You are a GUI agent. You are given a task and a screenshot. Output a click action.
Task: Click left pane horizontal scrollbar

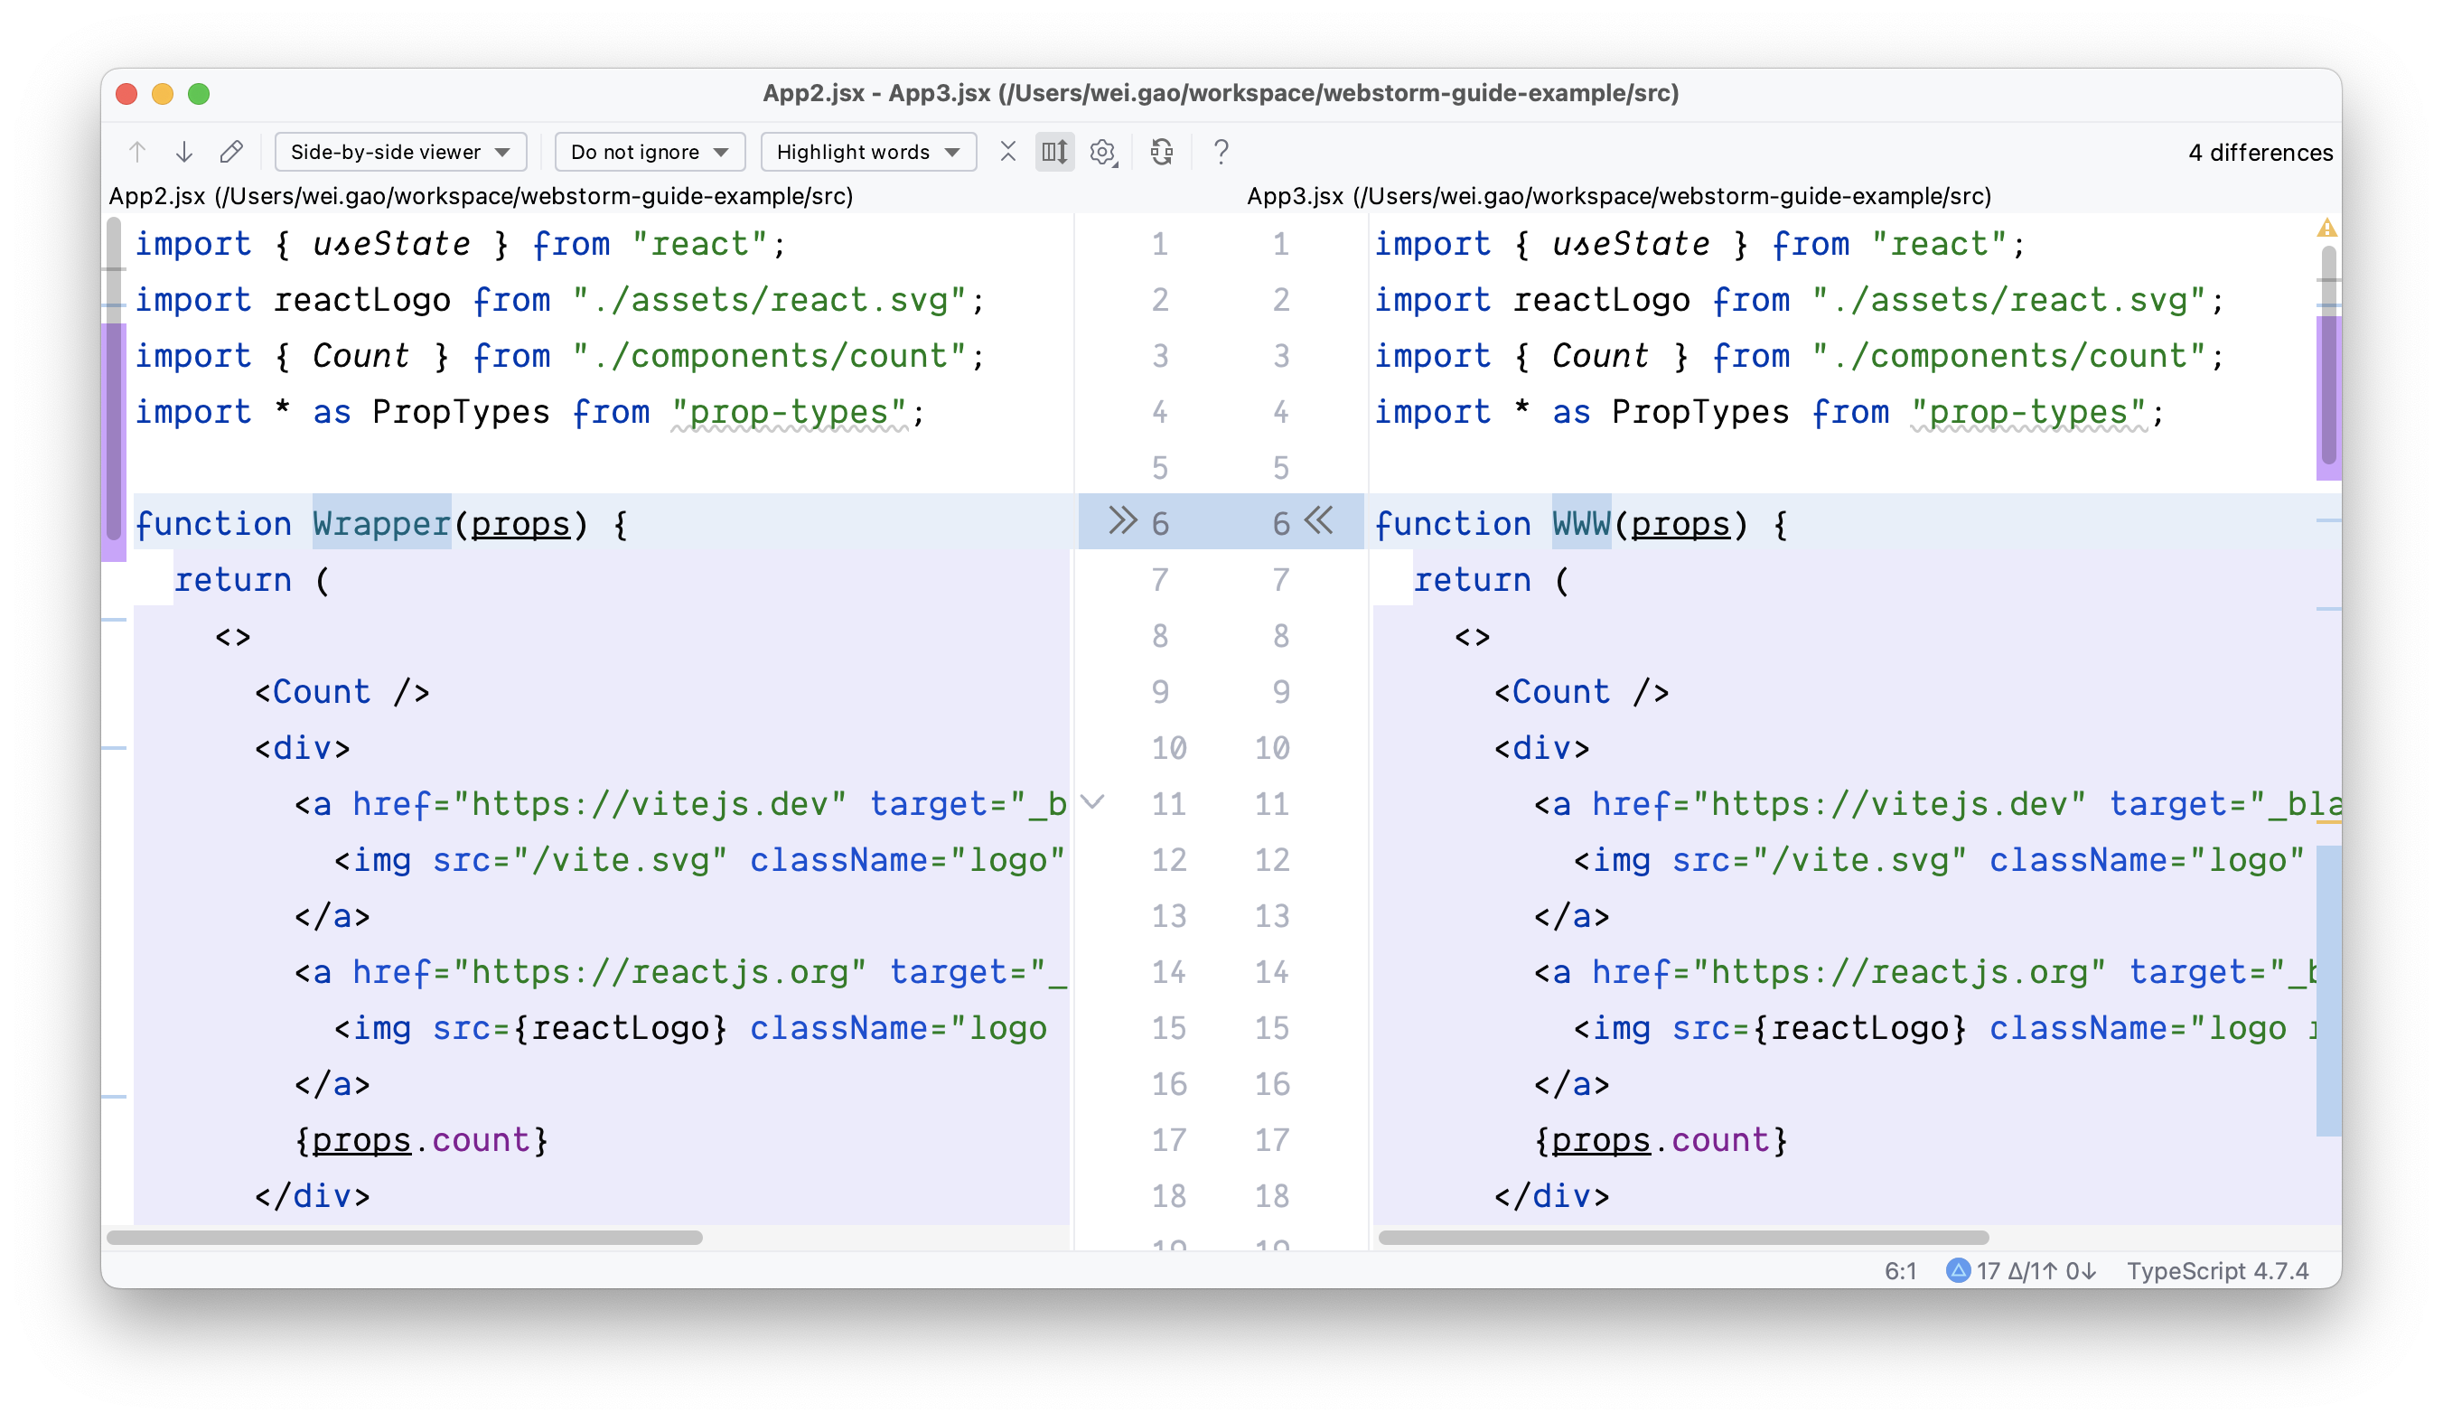(404, 1238)
